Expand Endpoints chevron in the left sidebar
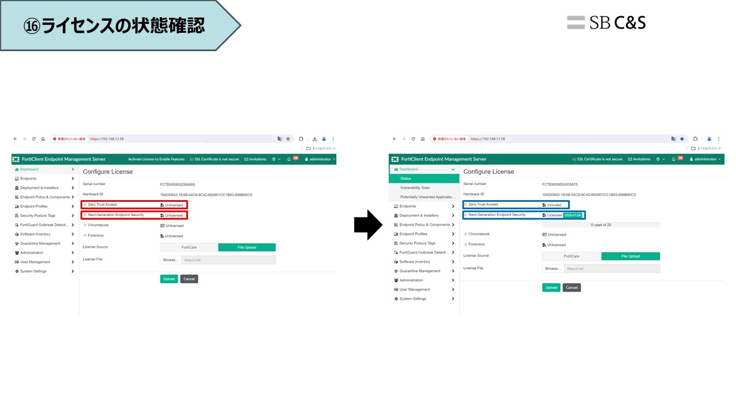This screenshot has width=736, height=414. 72,179
